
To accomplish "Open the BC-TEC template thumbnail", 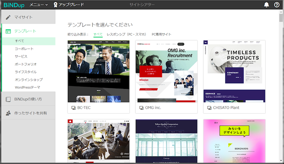I will [99, 71].
